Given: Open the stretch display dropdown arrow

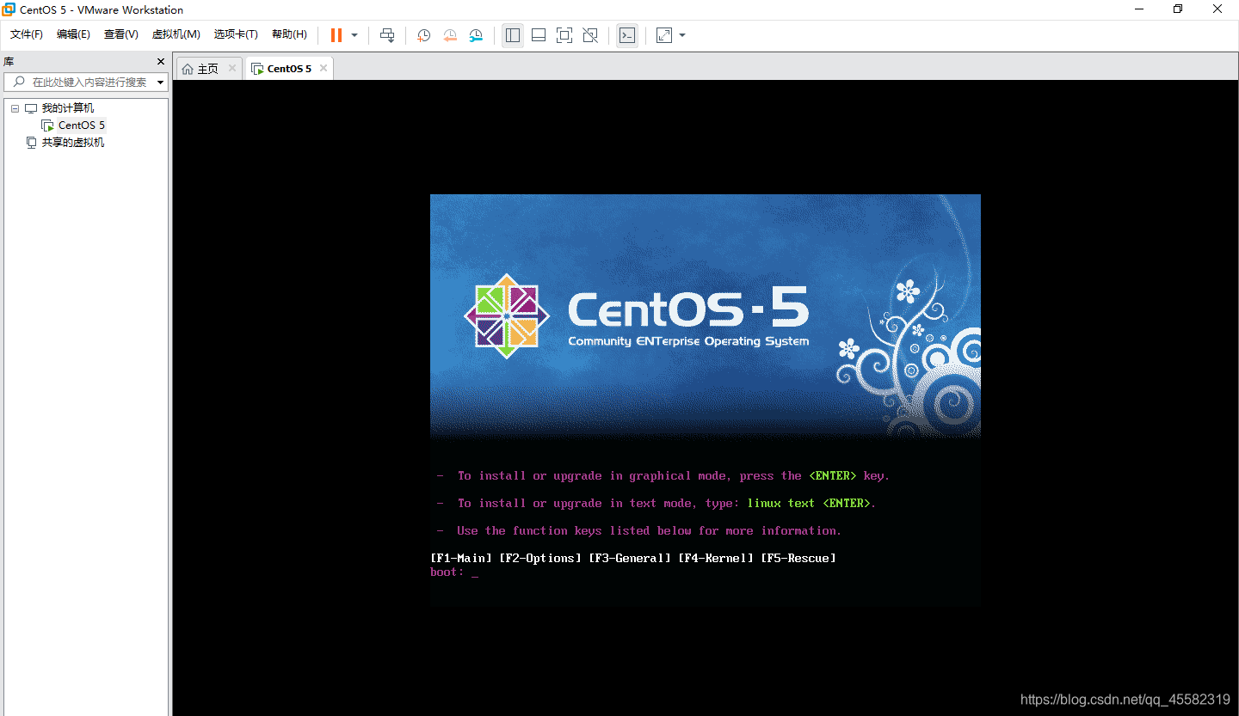Looking at the screenshot, I should pyautogui.click(x=682, y=35).
